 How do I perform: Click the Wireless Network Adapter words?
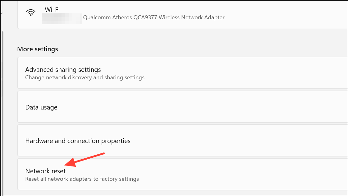click(192, 17)
